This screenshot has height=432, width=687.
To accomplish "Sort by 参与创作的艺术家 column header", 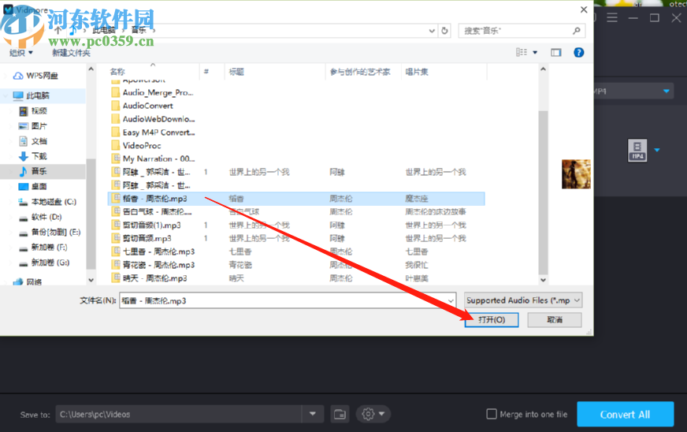I will click(360, 72).
